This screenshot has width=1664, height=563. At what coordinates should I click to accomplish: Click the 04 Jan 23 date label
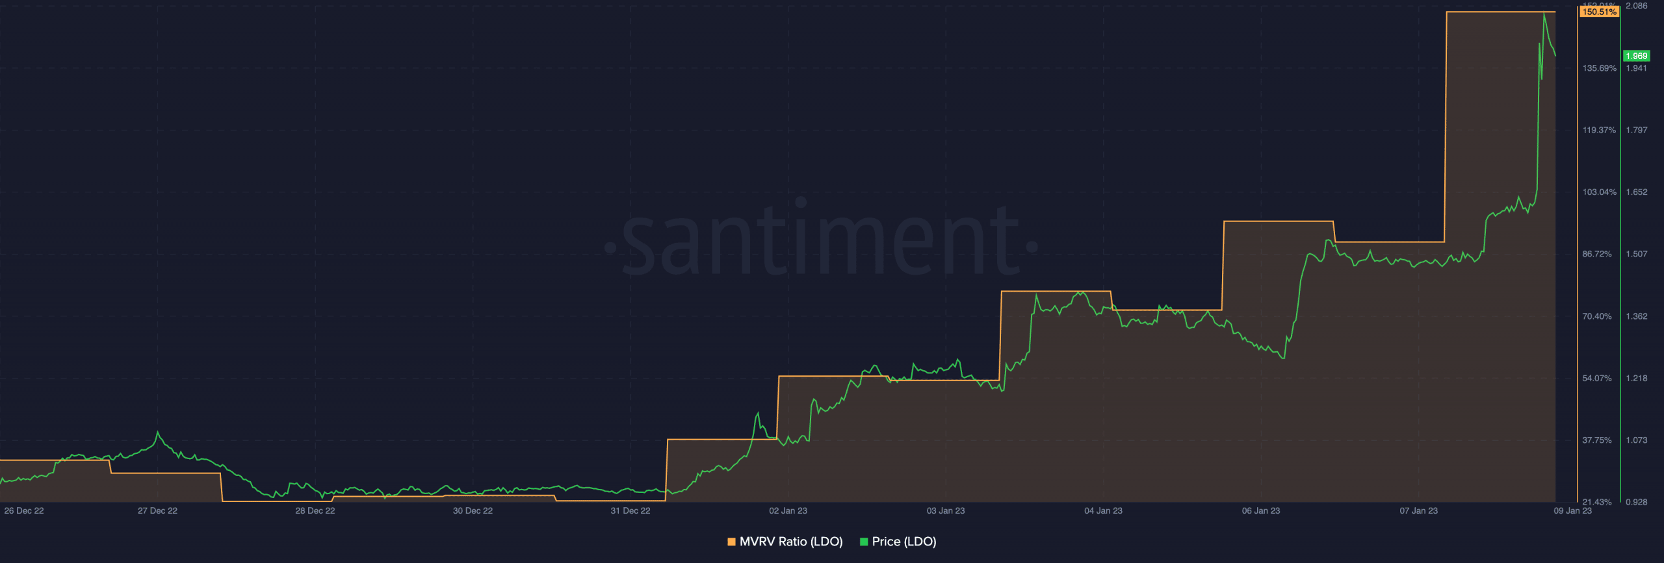click(x=1103, y=510)
